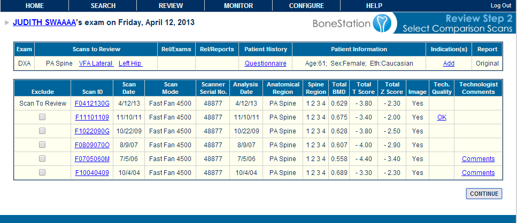Check exclude box for scan F1022090G
Viewport: 517px width, 223px height.
pos(42,131)
